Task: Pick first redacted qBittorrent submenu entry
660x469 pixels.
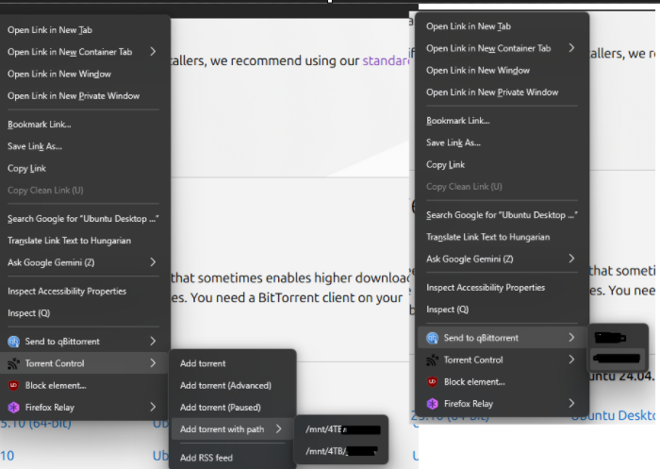Action: 617,338
